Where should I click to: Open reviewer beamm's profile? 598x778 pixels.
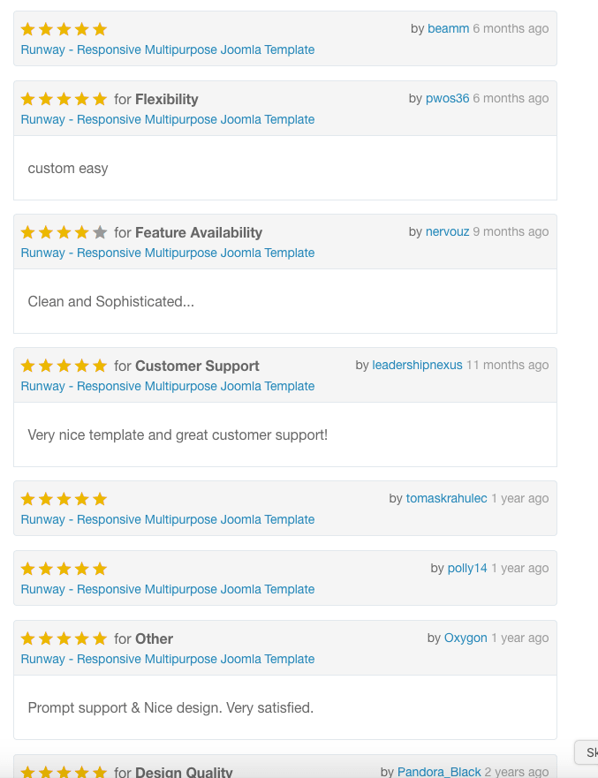448,29
